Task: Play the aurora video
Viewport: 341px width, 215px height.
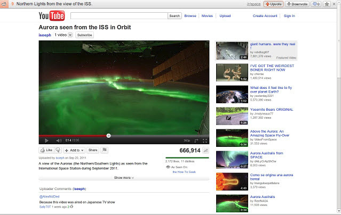Action: (x=46, y=140)
